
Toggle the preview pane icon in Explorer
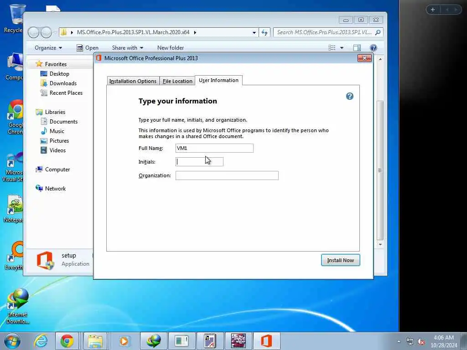pos(357,48)
